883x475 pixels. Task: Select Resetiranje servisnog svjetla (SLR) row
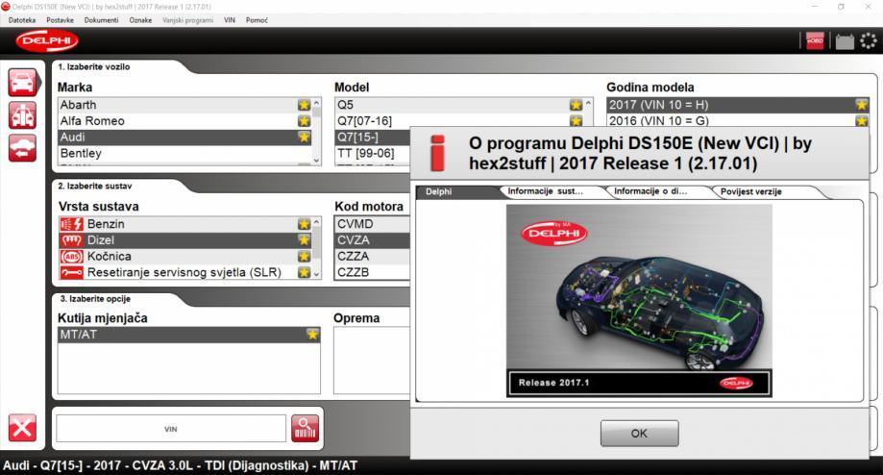point(184,273)
